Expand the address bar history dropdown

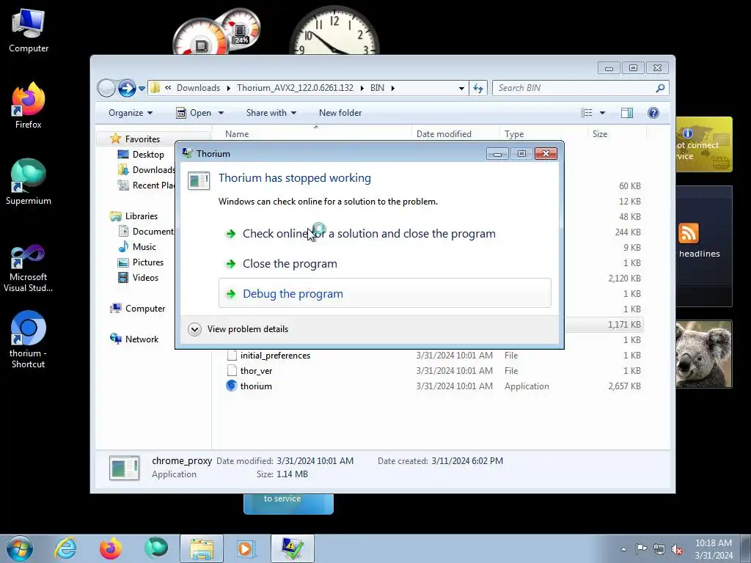461,88
